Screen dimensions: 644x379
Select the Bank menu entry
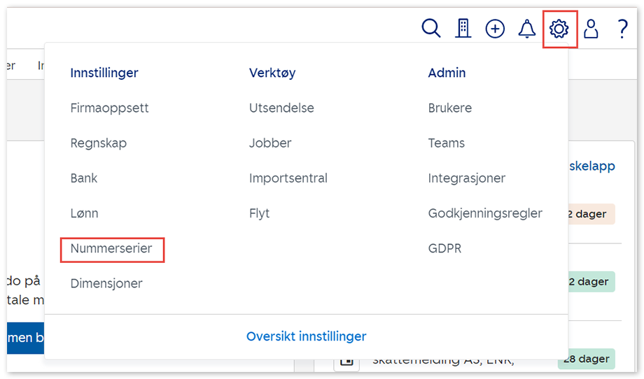[x=84, y=178]
